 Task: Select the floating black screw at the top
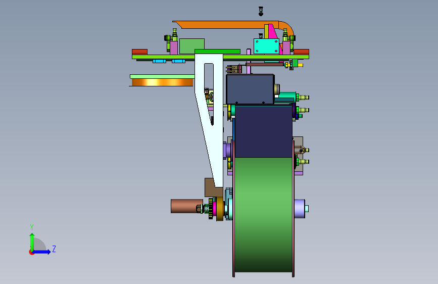tap(261, 12)
